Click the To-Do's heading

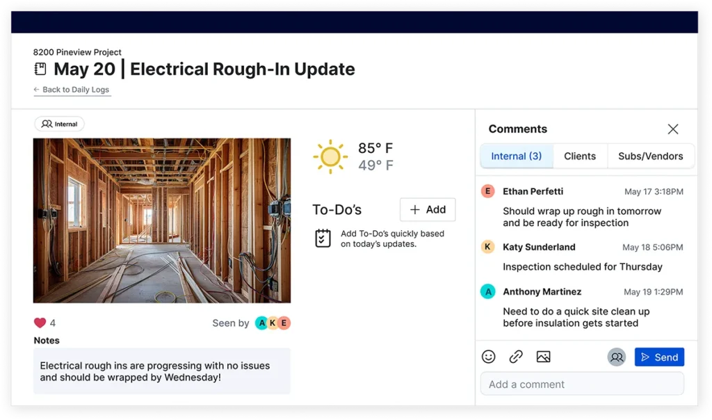(x=337, y=210)
